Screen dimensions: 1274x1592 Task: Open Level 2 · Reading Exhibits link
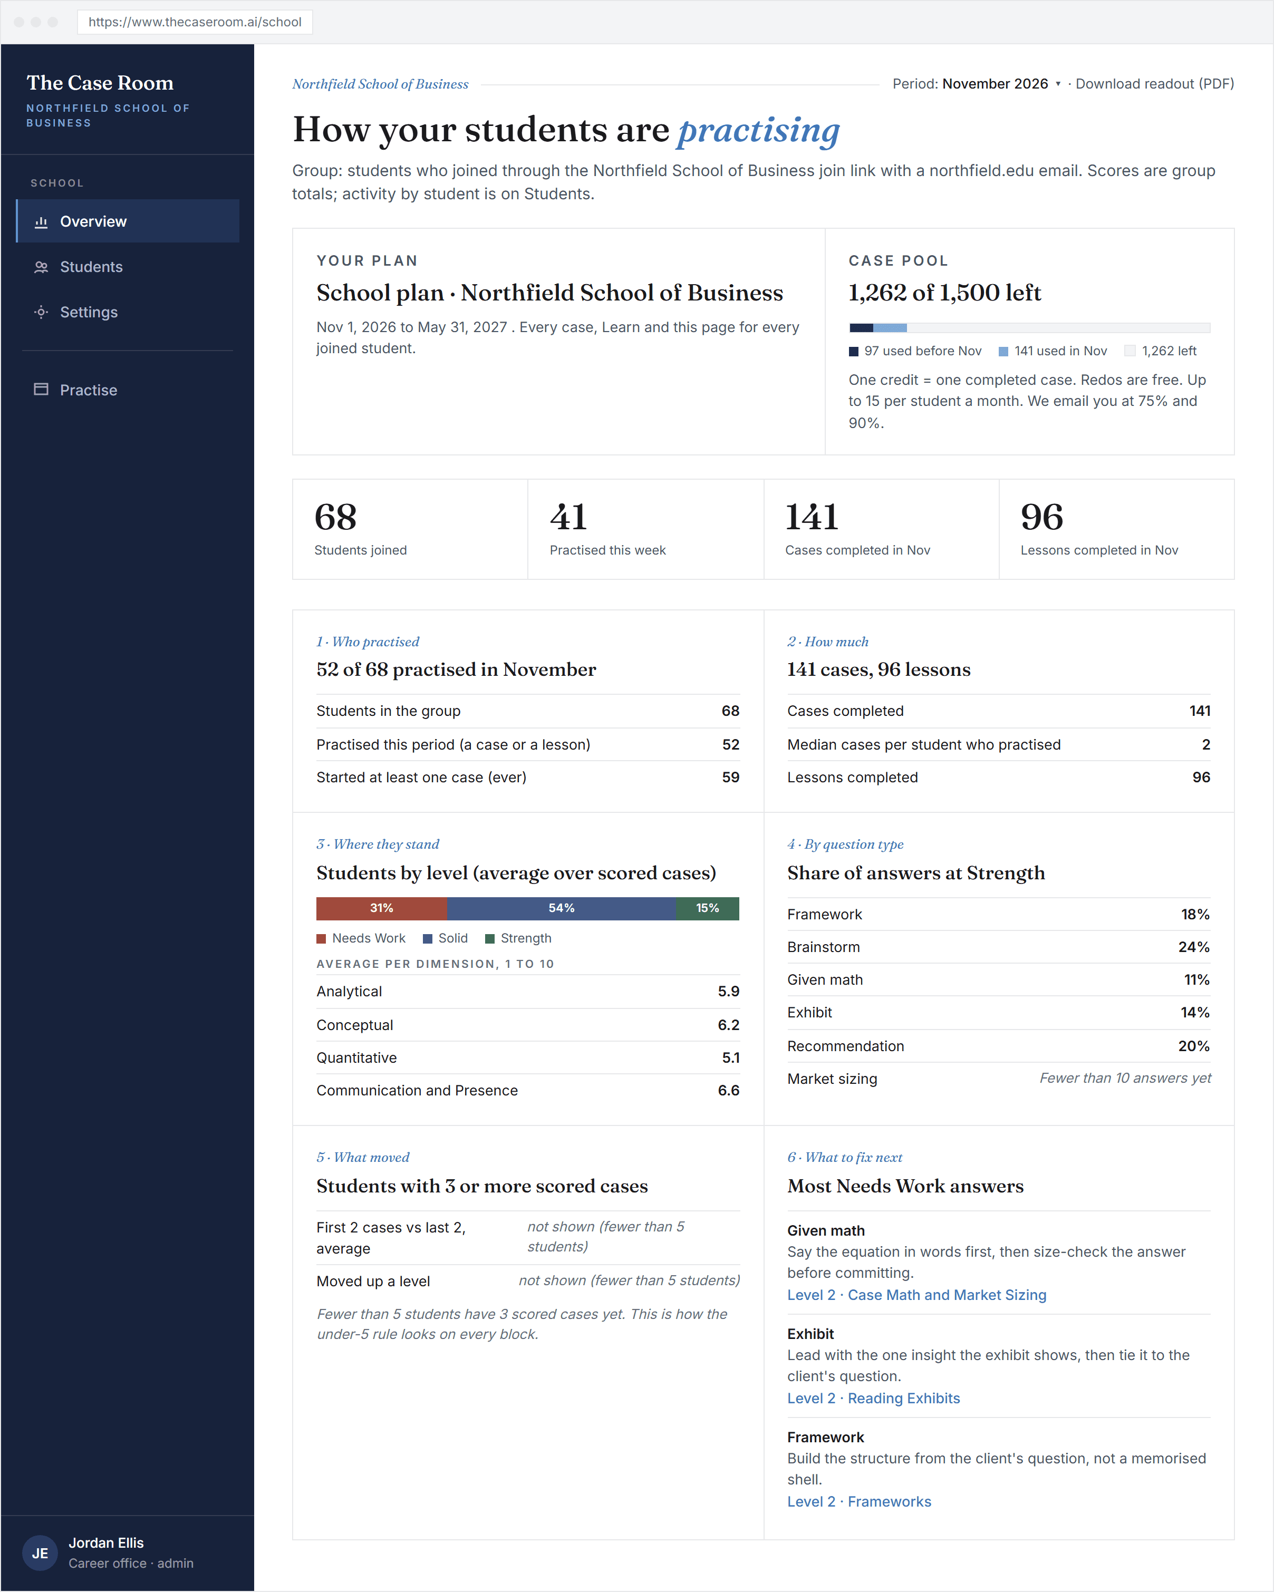coord(874,1398)
